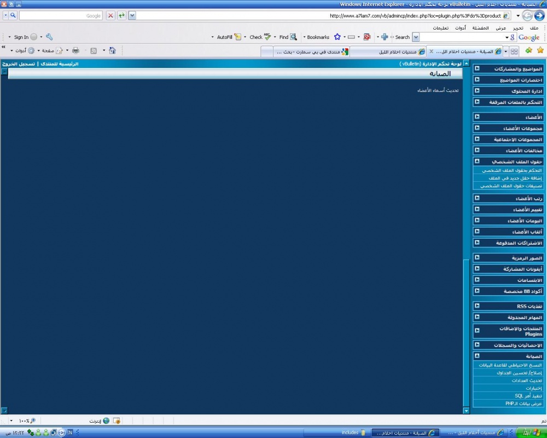Viewport: 547px width, 438px height.
Task: Collapse the حقول الملف الشخصي section
Action: coord(477,162)
